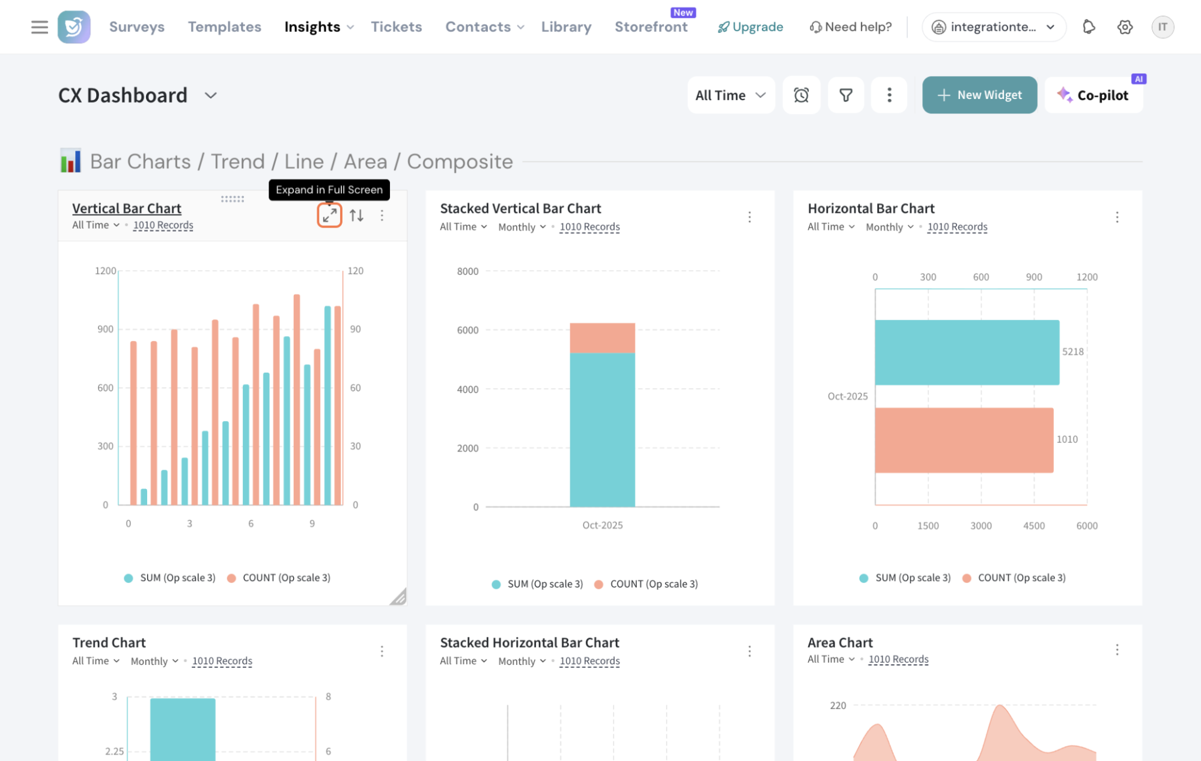This screenshot has height=761, width=1201.
Task: Expand the CX Dashboard title chevron
Action: 210,95
